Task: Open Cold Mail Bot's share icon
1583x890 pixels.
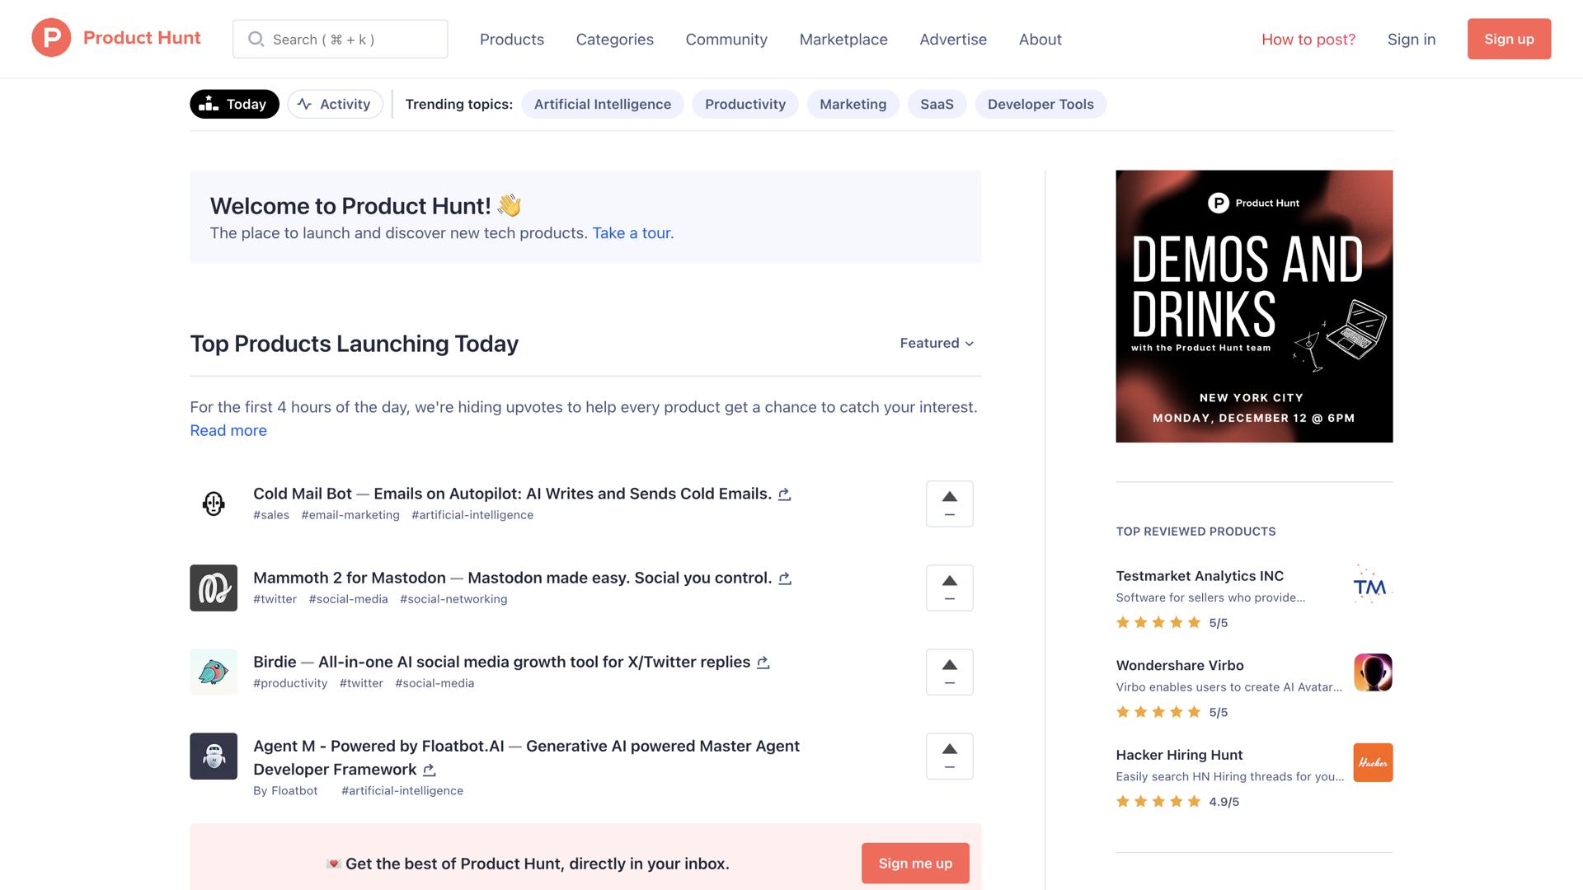Action: (x=784, y=494)
